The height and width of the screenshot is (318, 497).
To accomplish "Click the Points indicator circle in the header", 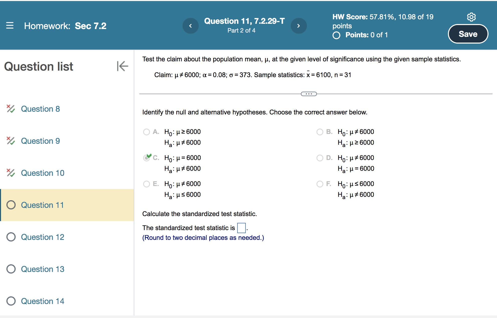I will click(336, 35).
